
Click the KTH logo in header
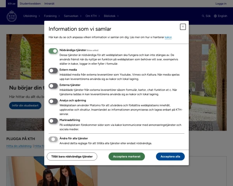(x=12, y=16)
